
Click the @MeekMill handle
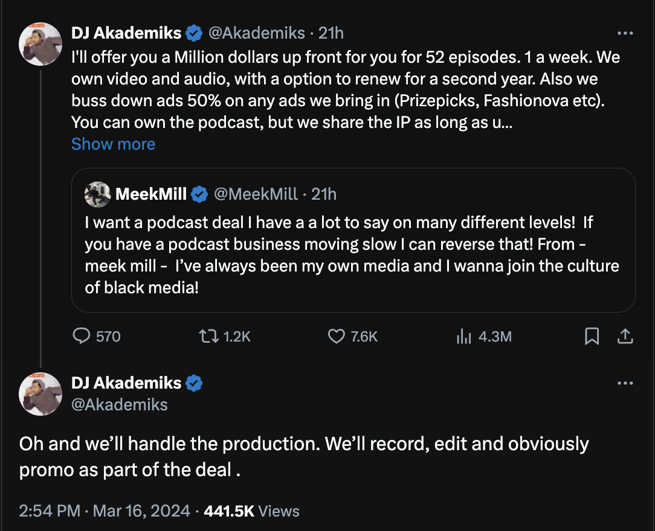point(256,194)
